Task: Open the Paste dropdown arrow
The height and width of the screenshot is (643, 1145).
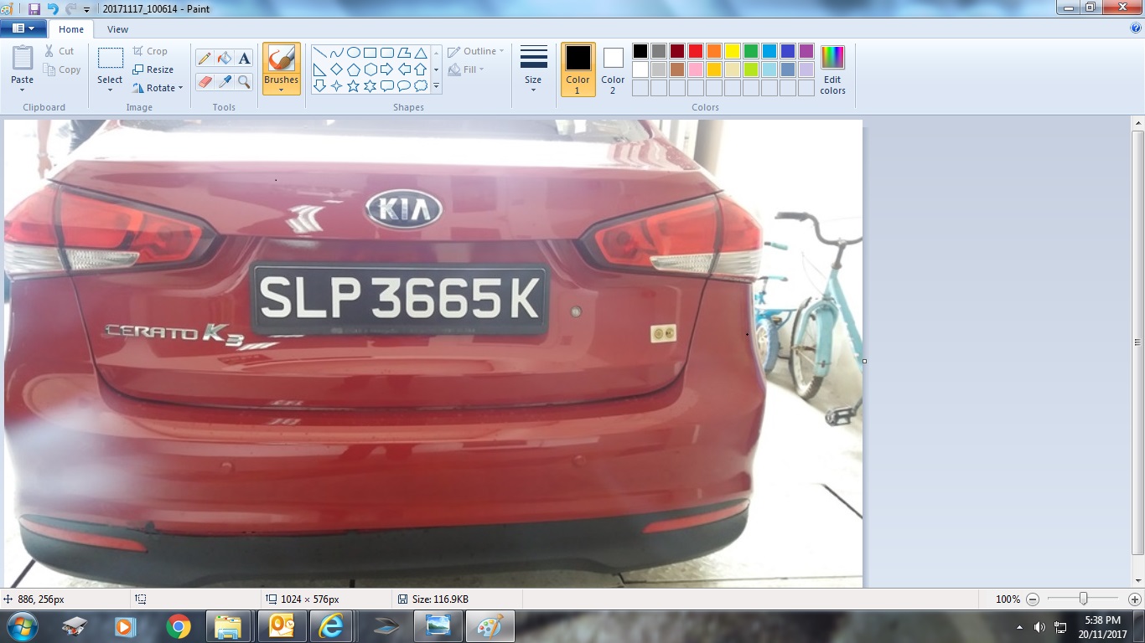Action: pyautogui.click(x=23, y=90)
